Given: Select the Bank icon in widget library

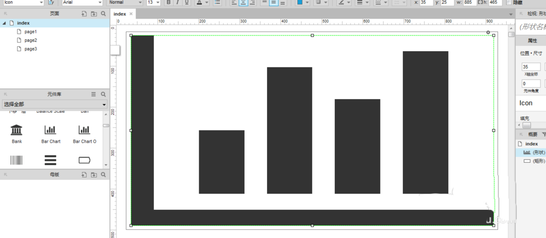Looking at the screenshot, I should 17,130.
